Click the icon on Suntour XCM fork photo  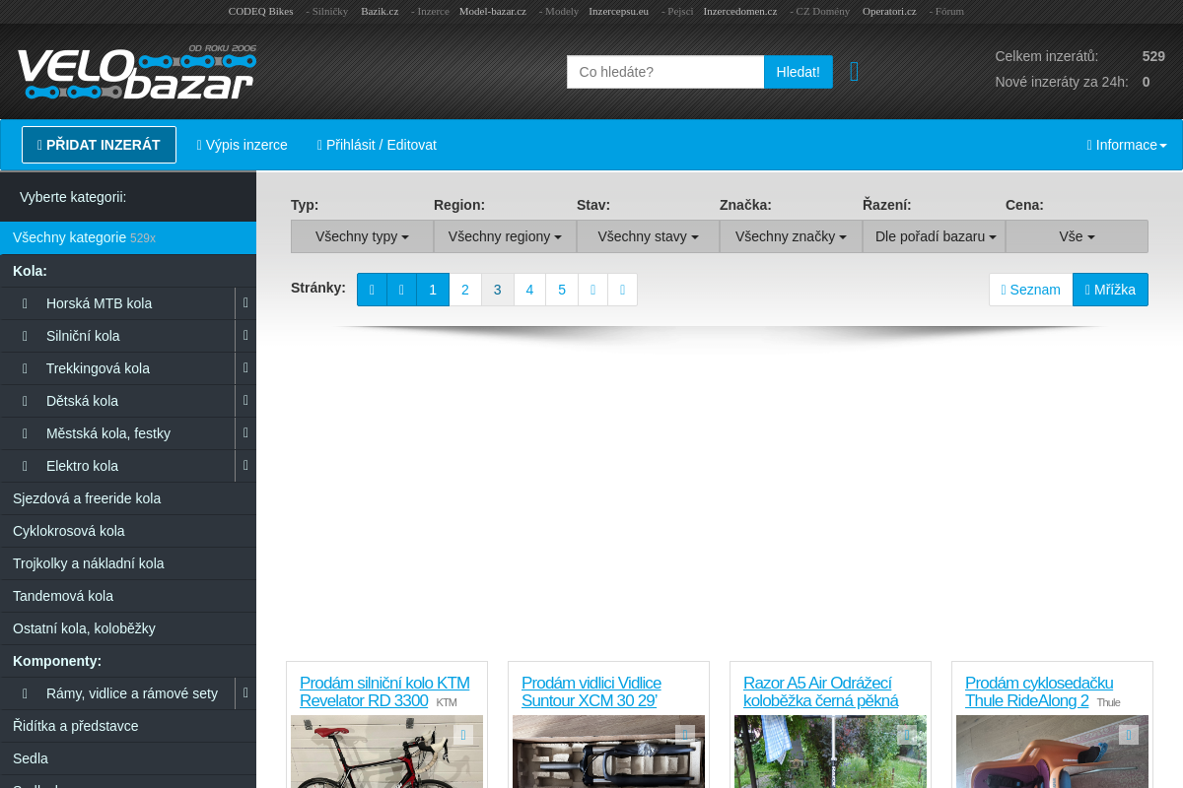click(x=685, y=735)
